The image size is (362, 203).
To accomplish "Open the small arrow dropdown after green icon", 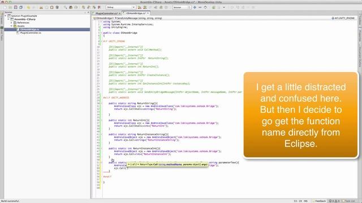I will point(224,7).
